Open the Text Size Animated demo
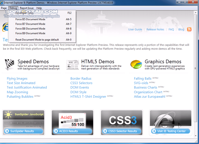The height and width of the screenshot is (144, 199). [x=21, y=83]
